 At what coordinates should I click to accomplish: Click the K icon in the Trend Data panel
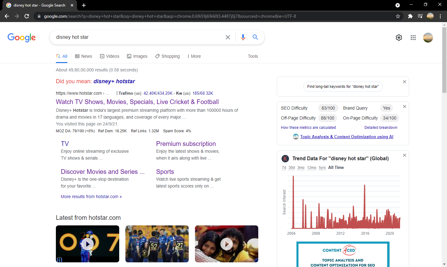click(285, 159)
